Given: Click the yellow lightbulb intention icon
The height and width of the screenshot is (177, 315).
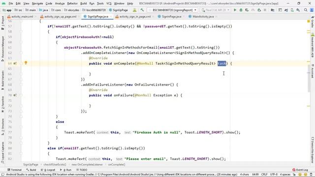Looking at the screenshot, I should click(x=26, y=63).
